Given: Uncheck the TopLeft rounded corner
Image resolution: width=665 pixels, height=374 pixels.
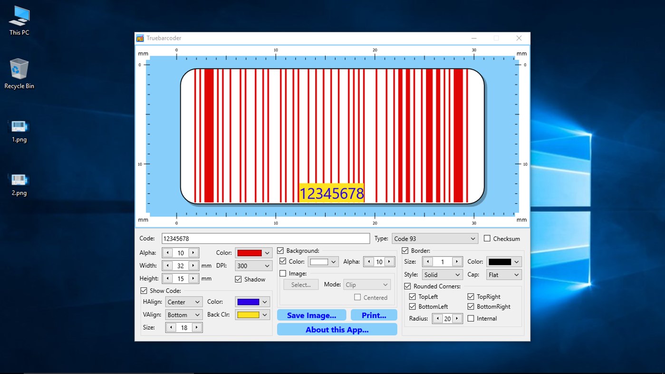Looking at the screenshot, I should pyautogui.click(x=413, y=296).
